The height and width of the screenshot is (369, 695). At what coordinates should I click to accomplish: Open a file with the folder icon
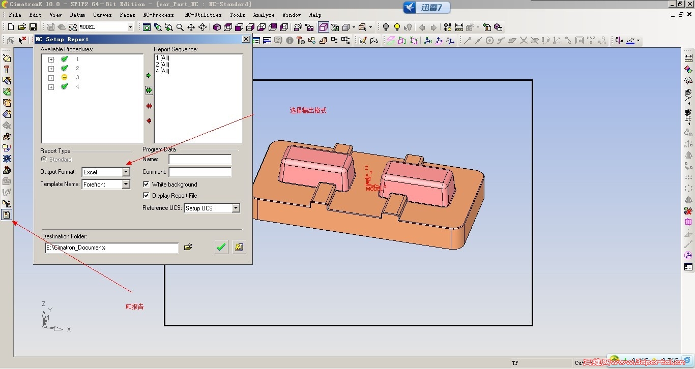click(22, 27)
